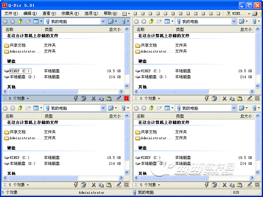Click the printer icon in main toolbar
The height and width of the screenshot is (197, 263).
tap(255, 13)
